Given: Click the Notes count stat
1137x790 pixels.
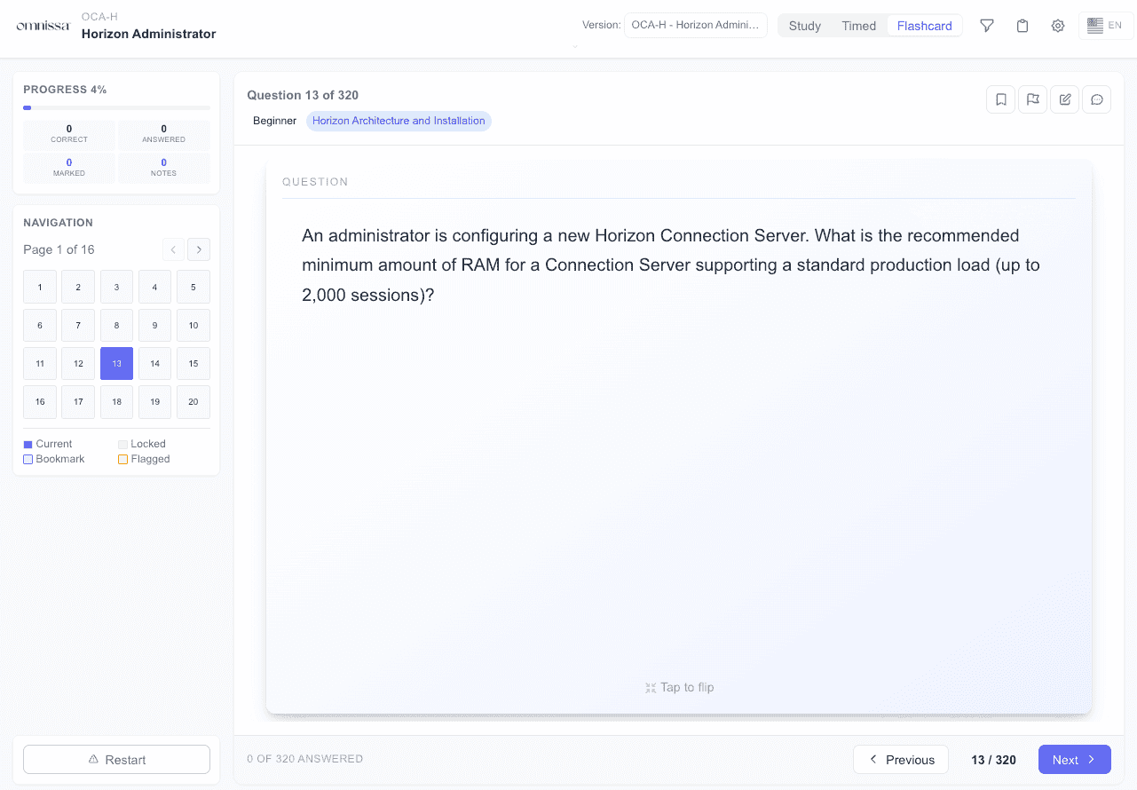Looking at the screenshot, I should pyautogui.click(x=164, y=168).
